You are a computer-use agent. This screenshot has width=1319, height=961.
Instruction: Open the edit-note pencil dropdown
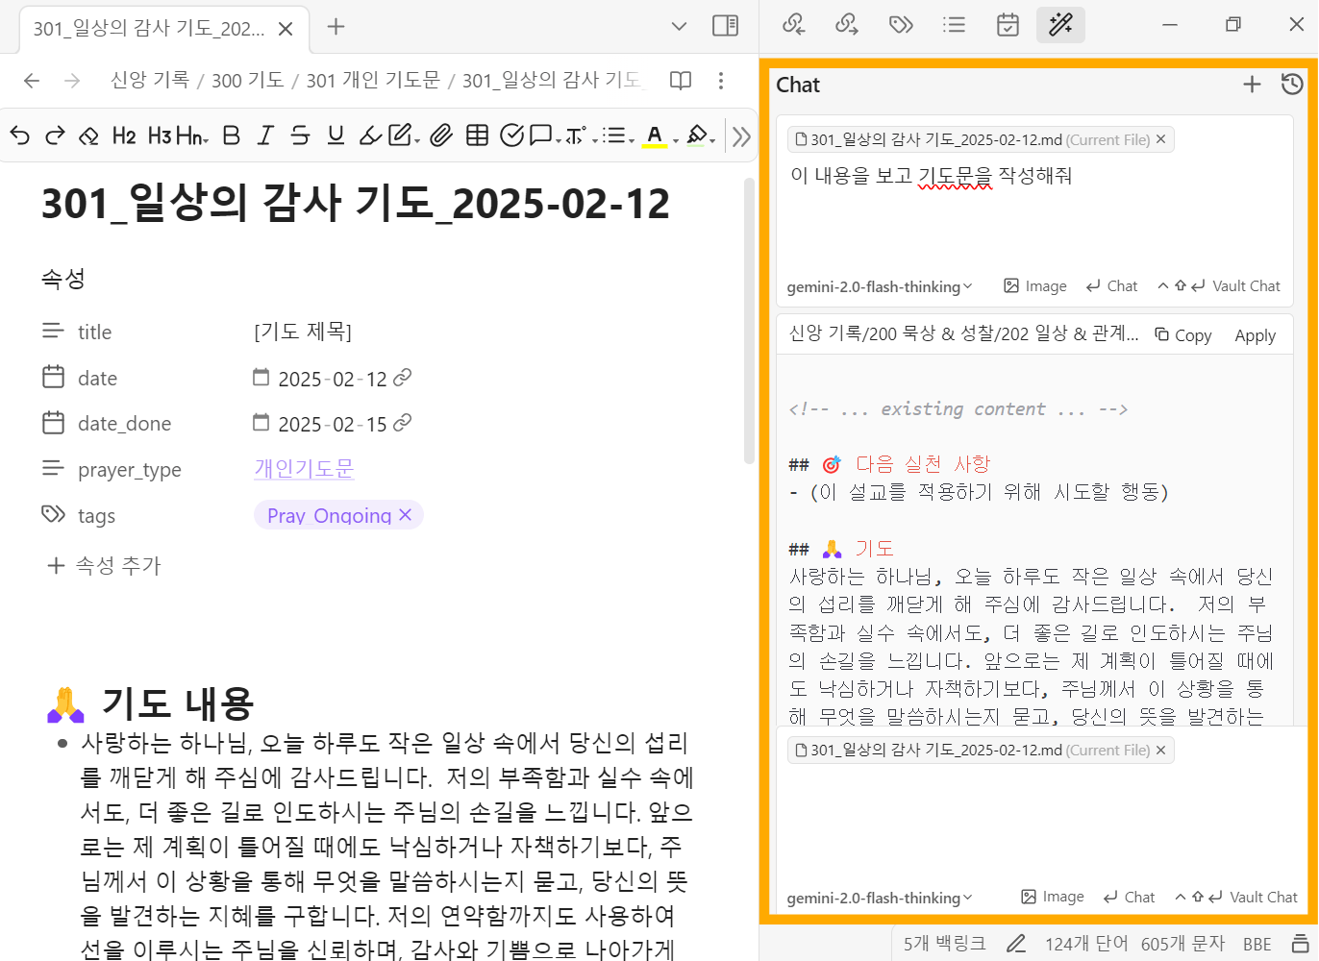[x=404, y=136]
